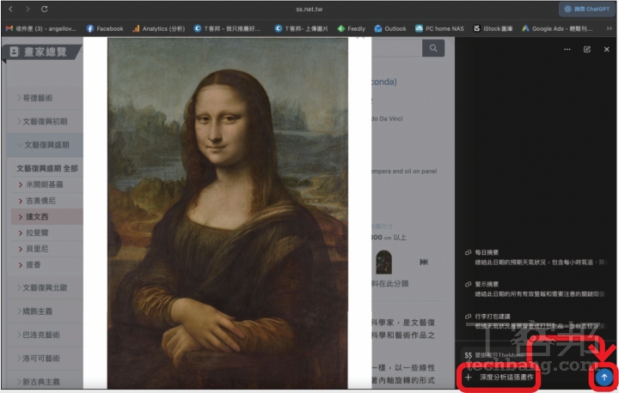Click the Mona Lisa enlarged painting

click(228, 213)
